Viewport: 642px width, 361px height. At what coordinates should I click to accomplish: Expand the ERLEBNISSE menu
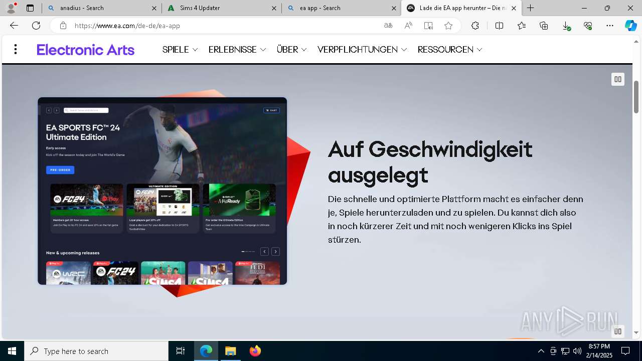pos(237,50)
